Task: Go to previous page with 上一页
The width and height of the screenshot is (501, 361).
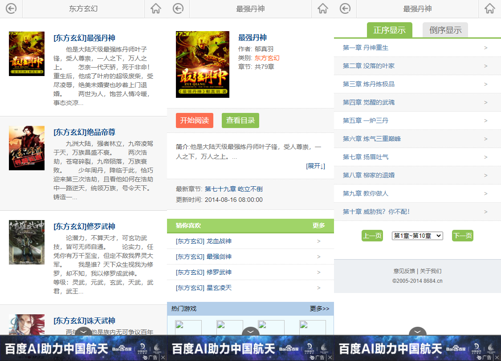Action: pos(372,236)
